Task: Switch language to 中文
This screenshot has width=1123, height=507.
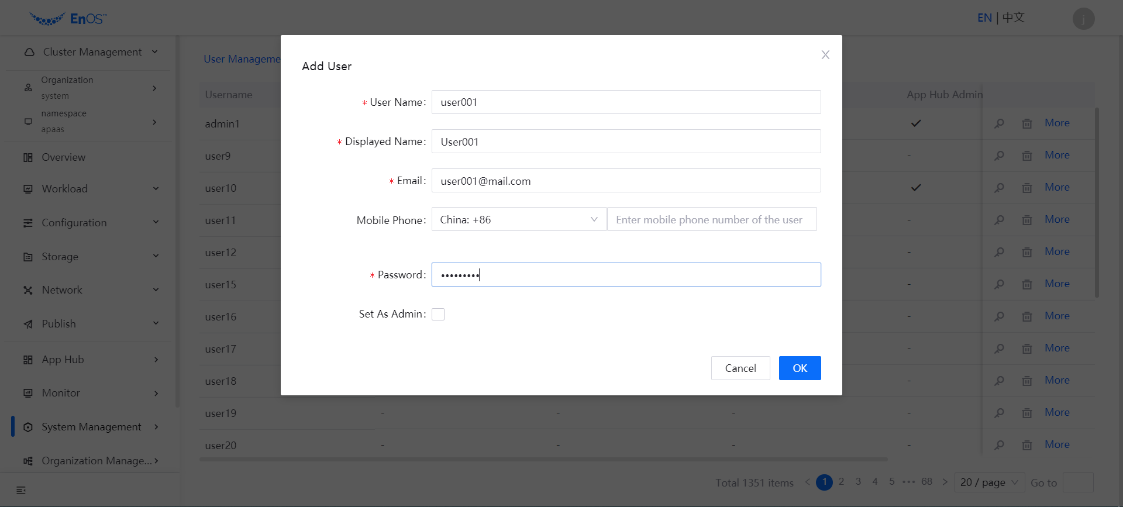Action: coord(1014,18)
